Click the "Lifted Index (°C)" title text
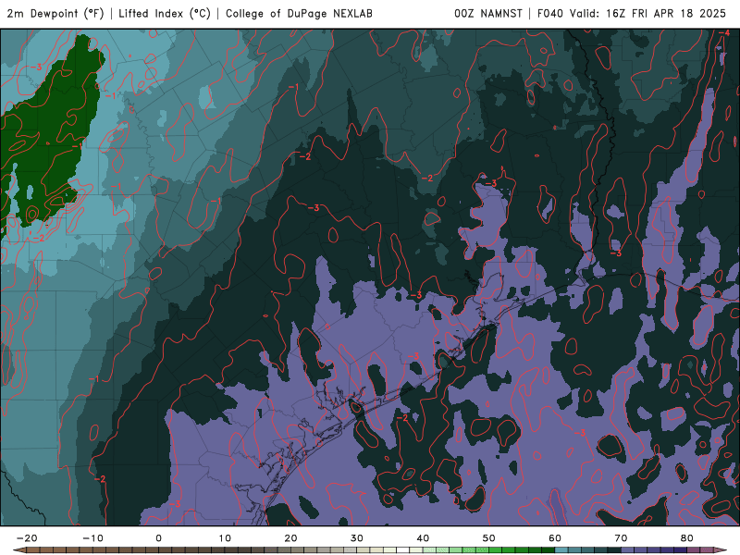Viewport: 740px width, 555px height. coord(165,14)
